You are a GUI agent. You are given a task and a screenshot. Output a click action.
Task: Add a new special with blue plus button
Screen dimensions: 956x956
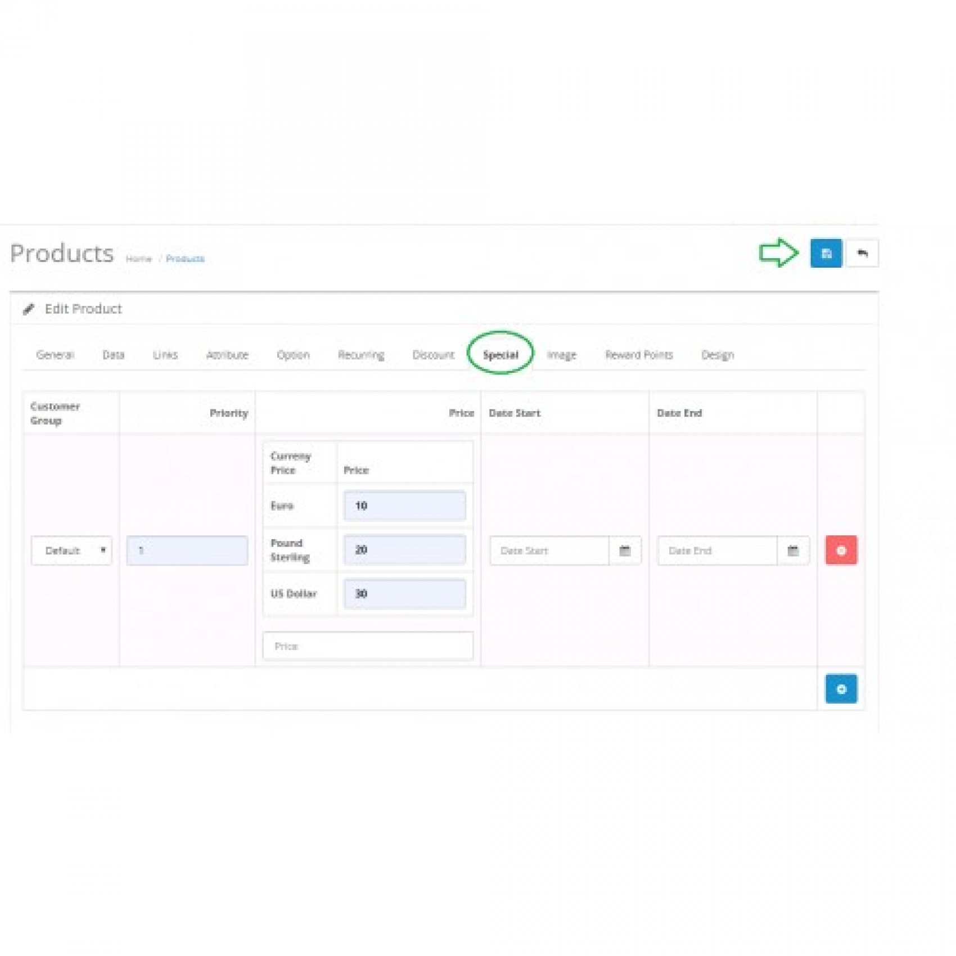[x=841, y=688]
